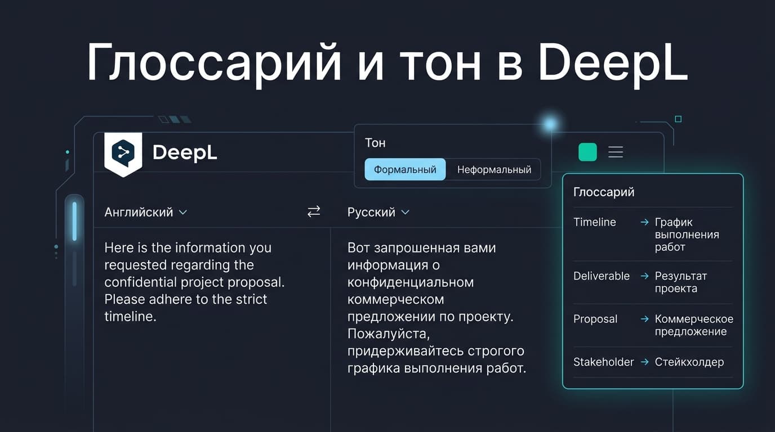The image size is (775, 432).
Task: Click the DeepL brand name text
Action: click(185, 152)
